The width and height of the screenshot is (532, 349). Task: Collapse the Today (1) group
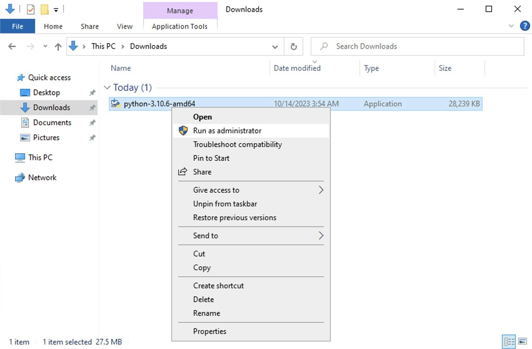[107, 87]
